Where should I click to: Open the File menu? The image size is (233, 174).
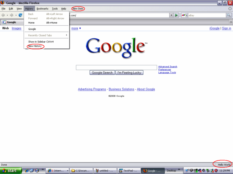pyautogui.click(x=3, y=9)
